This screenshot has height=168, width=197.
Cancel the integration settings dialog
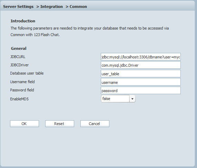point(95,124)
